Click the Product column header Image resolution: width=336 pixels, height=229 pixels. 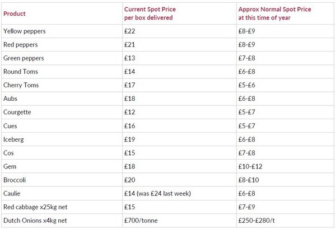tap(15, 13)
